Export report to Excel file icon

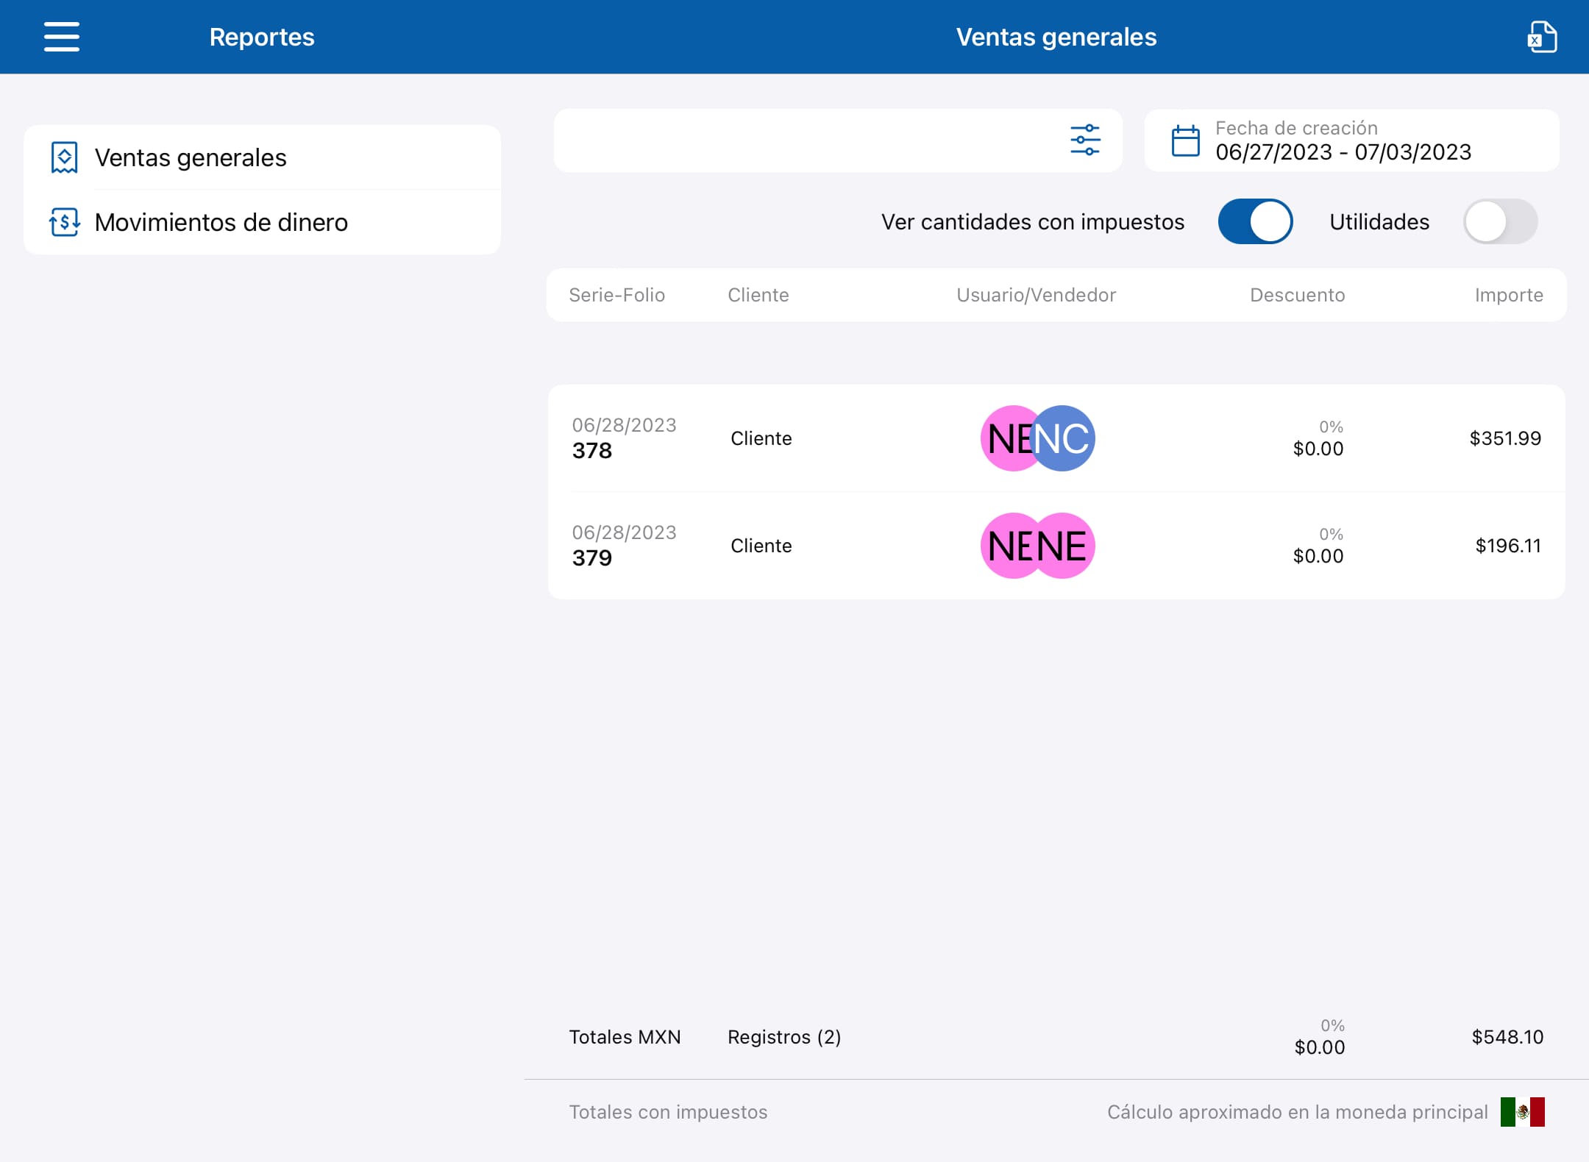point(1541,37)
